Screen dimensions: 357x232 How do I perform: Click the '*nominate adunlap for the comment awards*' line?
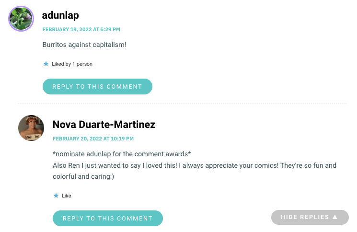(122, 154)
